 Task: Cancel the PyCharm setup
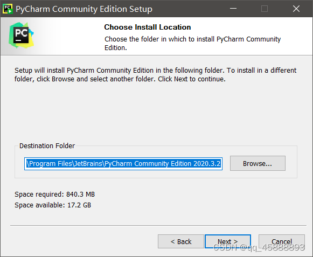[281, 241]
